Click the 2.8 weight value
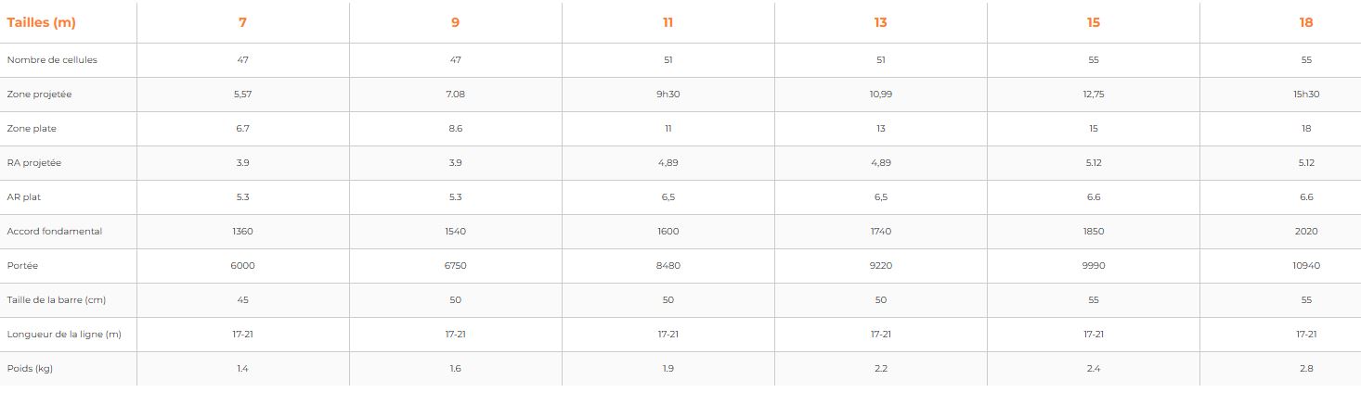The width and height of the screenshot is (1361, 405). coord(1306,369)
